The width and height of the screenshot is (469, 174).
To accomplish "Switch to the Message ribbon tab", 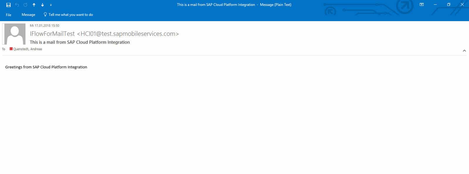I will pyautogui.click(x=28, y=15).
